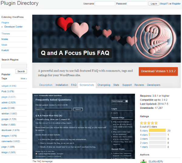Image resolution: width=182 pixels, height=163 pixels.
Task: Click the 1 stars rating link
Action: point(144,147)
